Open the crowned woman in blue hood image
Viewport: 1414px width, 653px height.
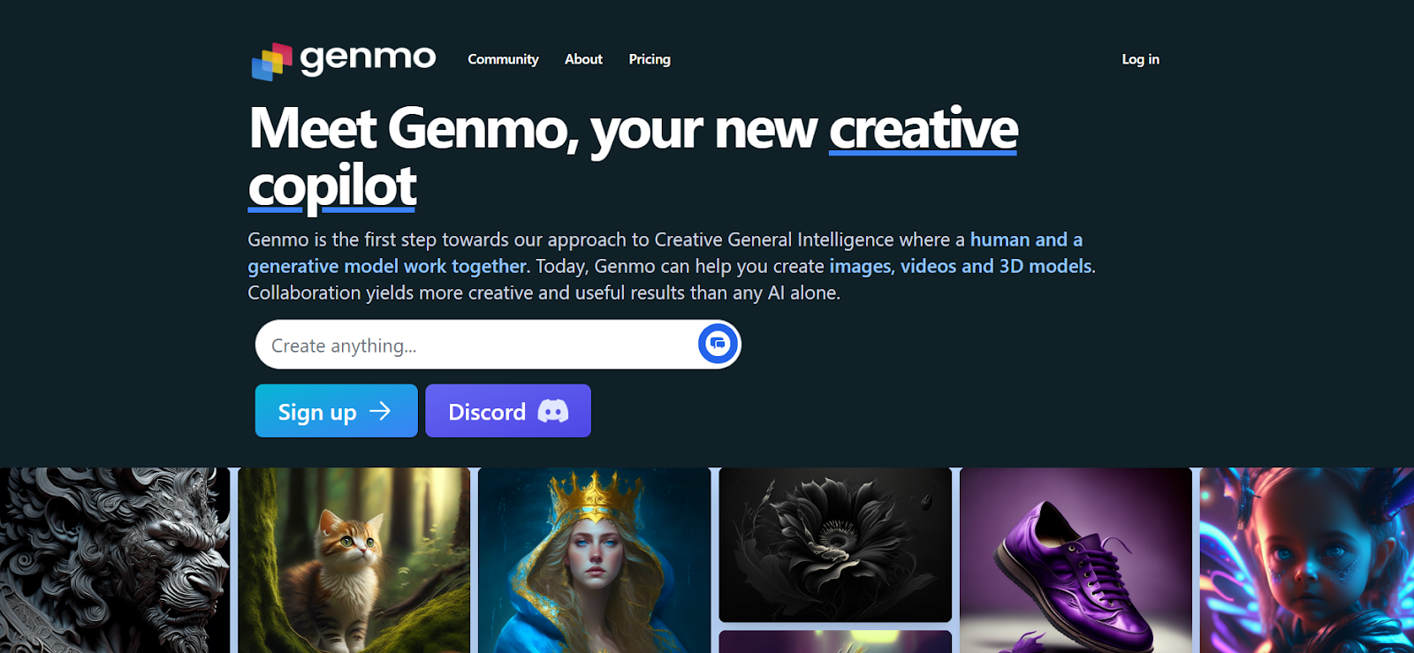(594, 560)
